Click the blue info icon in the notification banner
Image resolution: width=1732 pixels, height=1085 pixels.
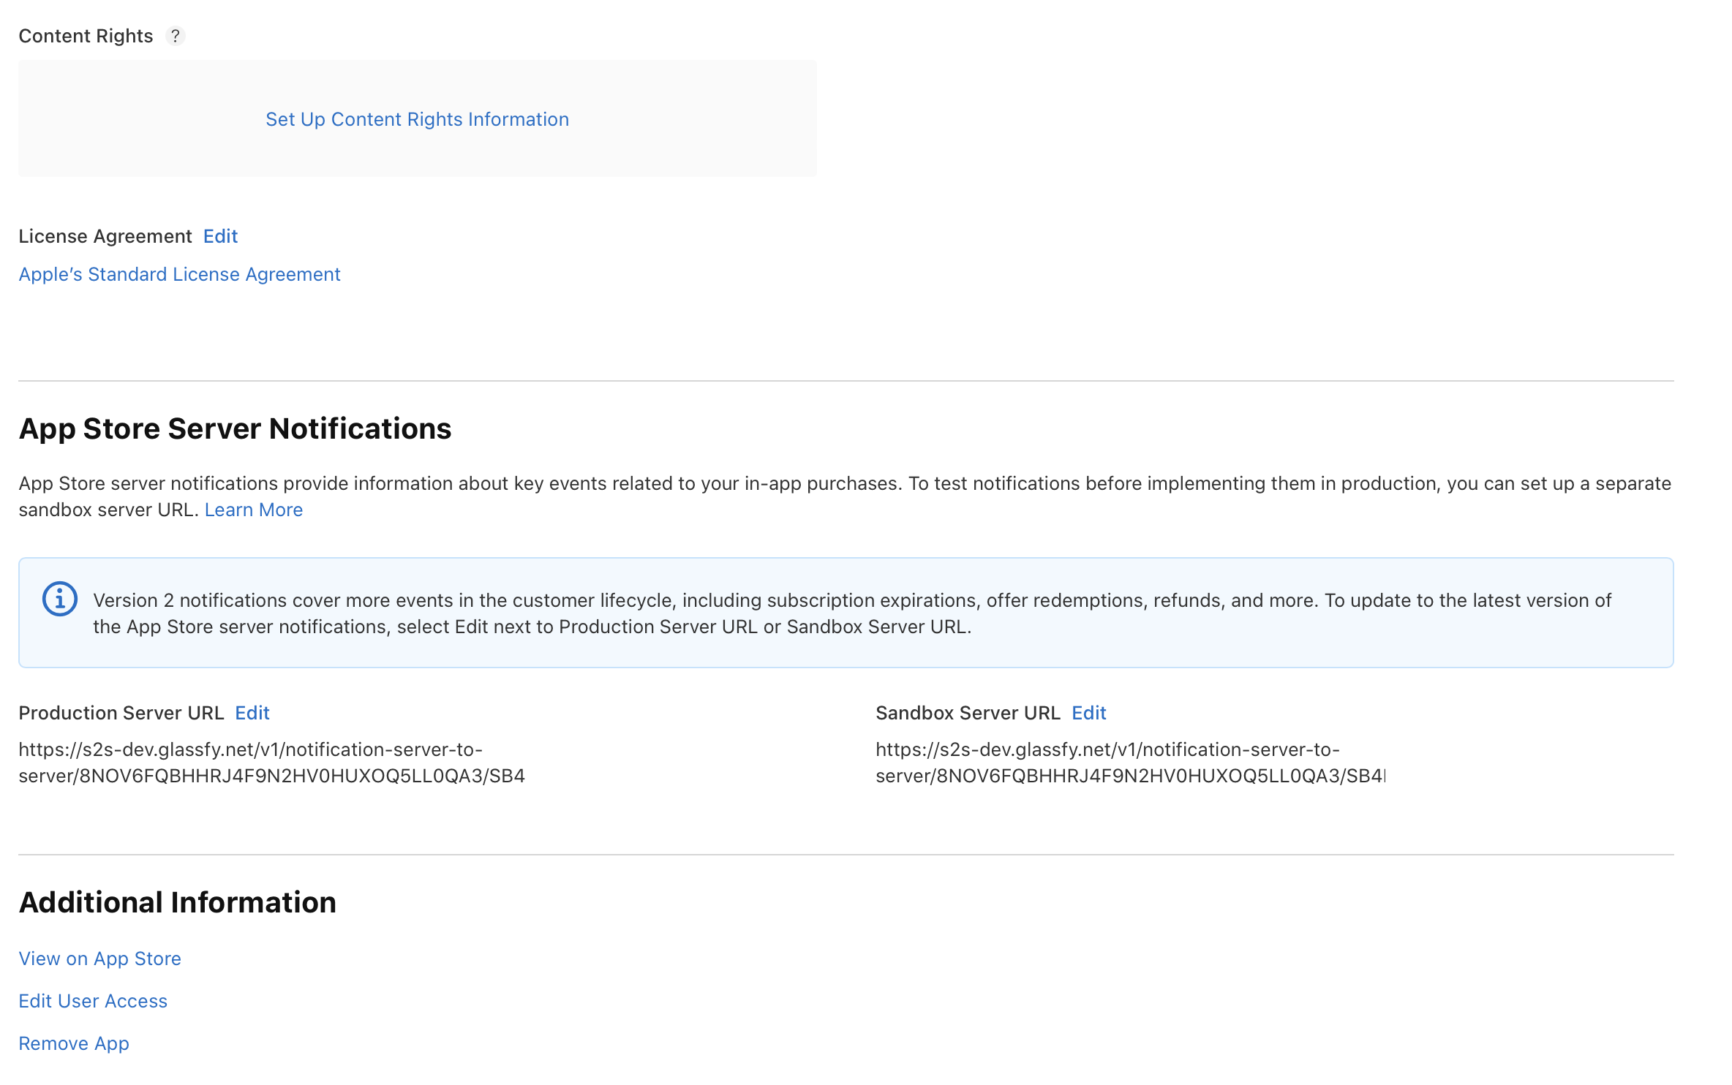(x=60, y=600)
